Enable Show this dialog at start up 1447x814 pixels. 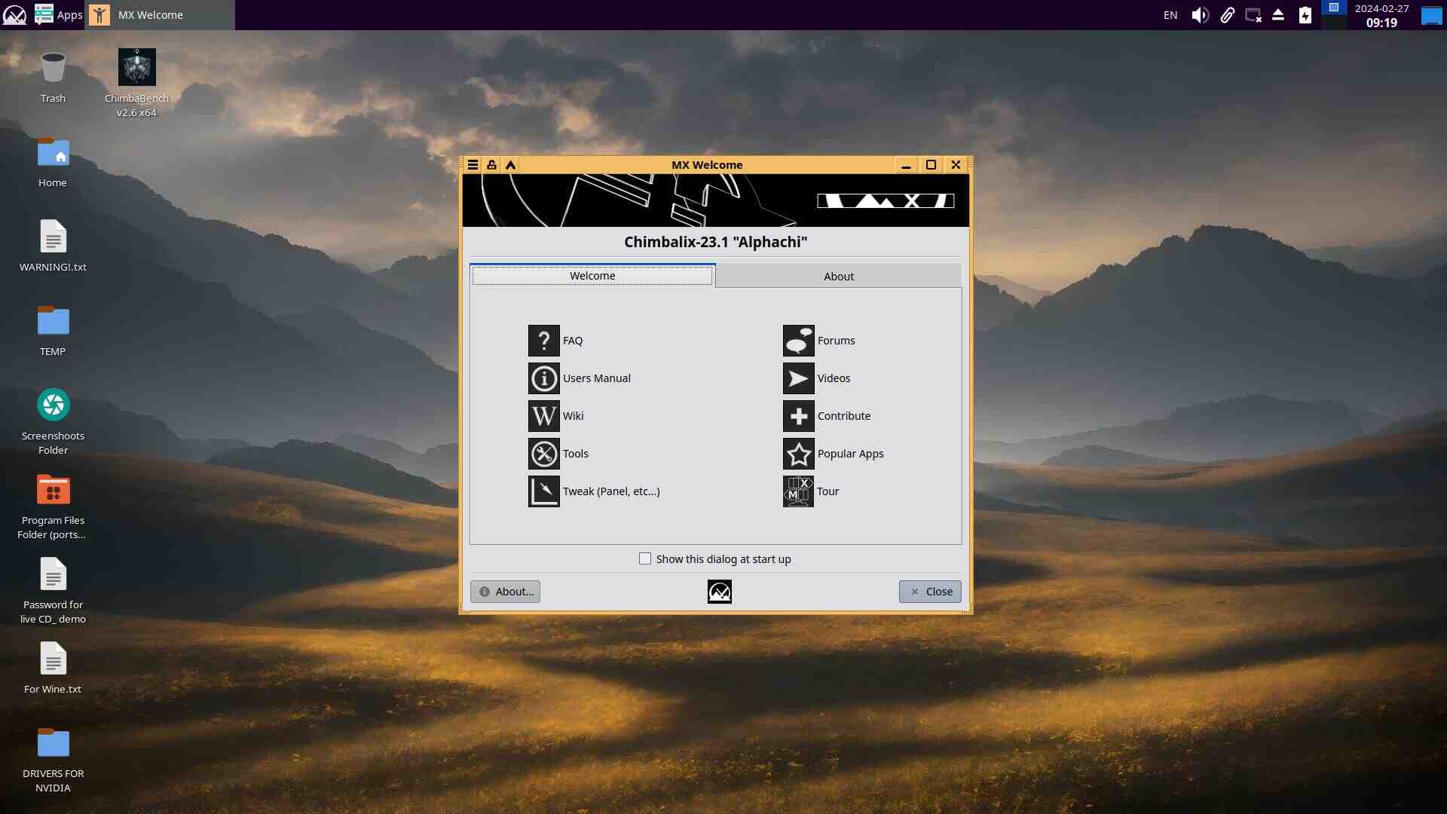pyautogui.click(x=645, y=558)
